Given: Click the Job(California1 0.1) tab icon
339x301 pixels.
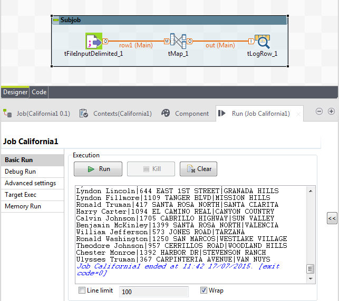Looking at the screenshot, I should point(7,113).
